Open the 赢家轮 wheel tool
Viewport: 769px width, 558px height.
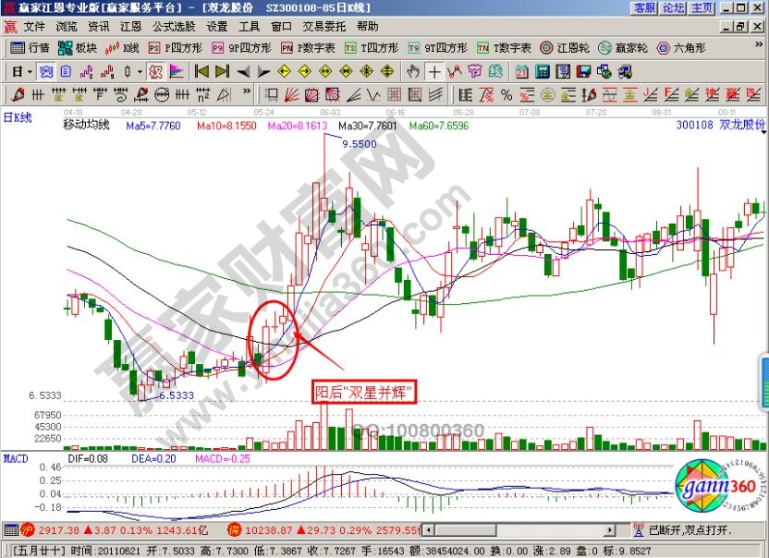[620, 47]
